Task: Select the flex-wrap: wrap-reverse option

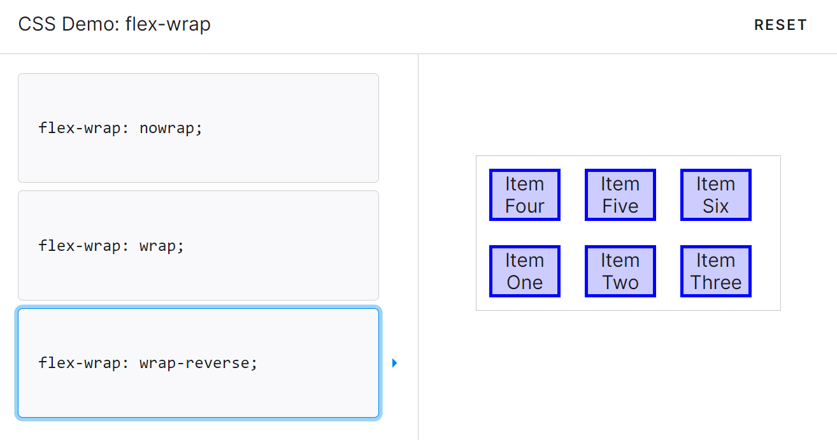Action: click(x=198, y=363)
